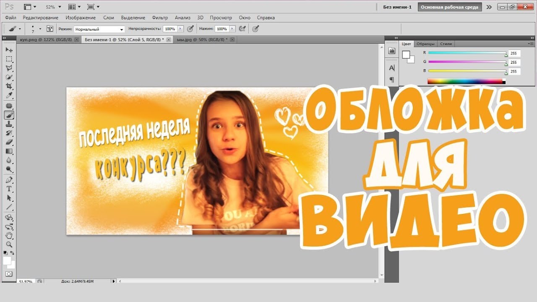Select the Rectangular Marquee tool

9,59
